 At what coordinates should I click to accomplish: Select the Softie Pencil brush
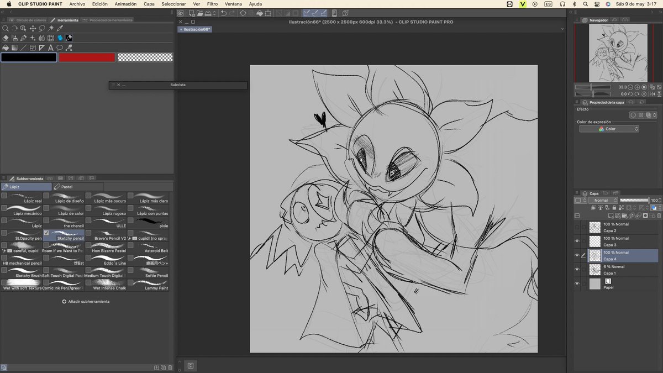[x=149, y=272]
